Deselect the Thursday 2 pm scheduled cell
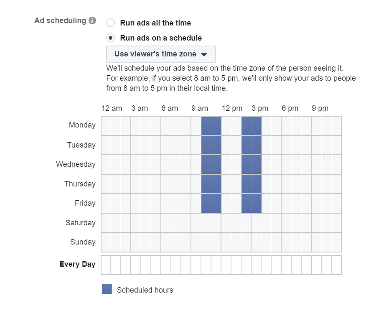The width and height of the screenshot is (366, 311). [246, 184]
